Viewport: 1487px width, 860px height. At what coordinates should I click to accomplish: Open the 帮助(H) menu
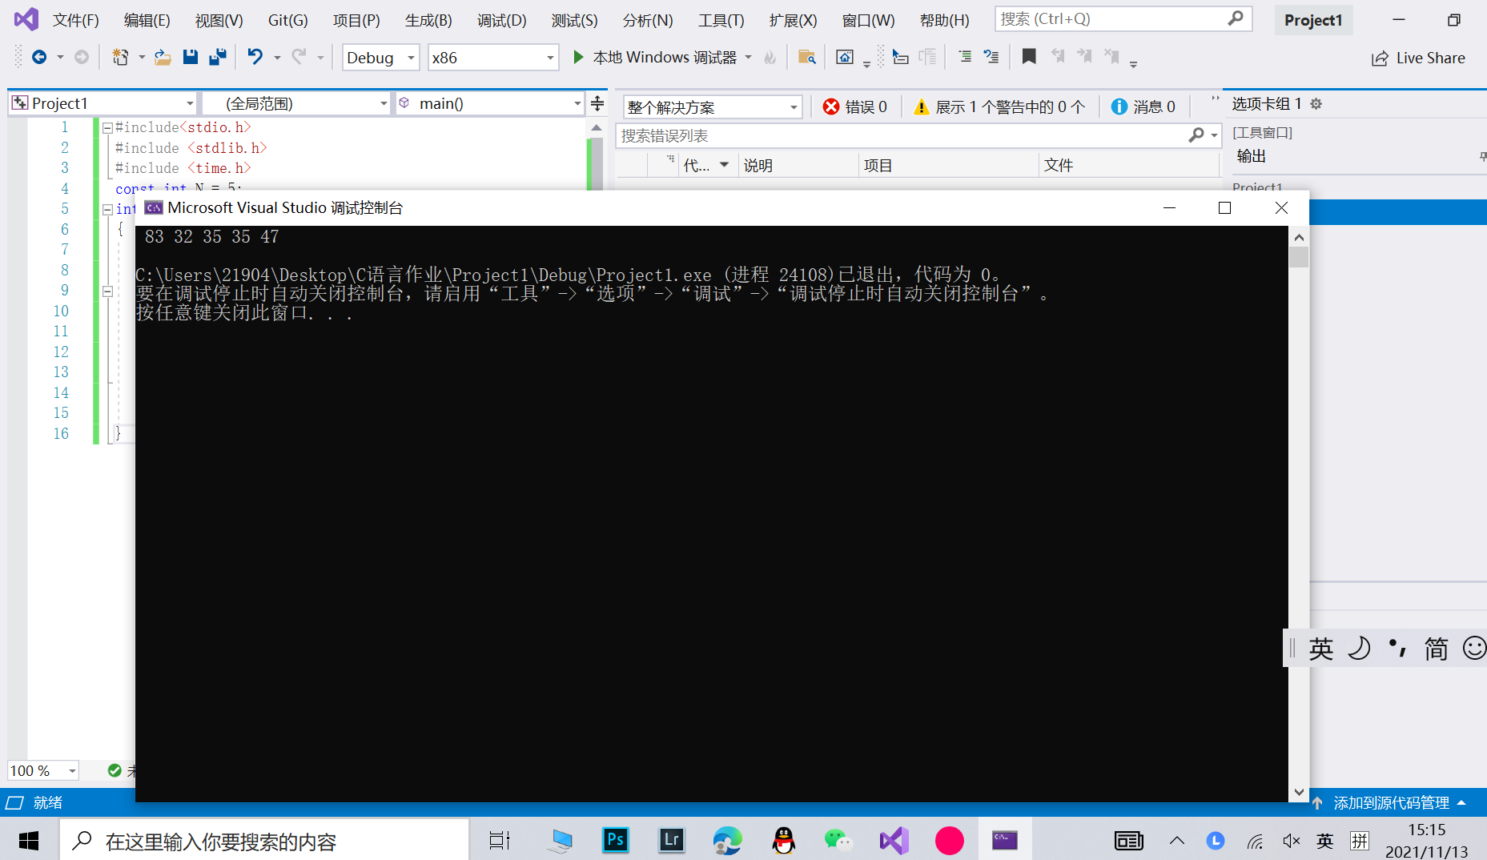[945, 20]
